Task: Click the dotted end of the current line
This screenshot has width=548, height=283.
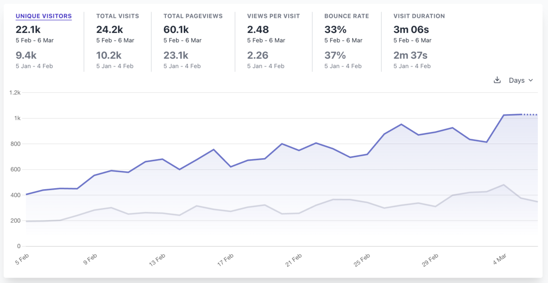Action: pyautogui.click(x=530, y=115)
